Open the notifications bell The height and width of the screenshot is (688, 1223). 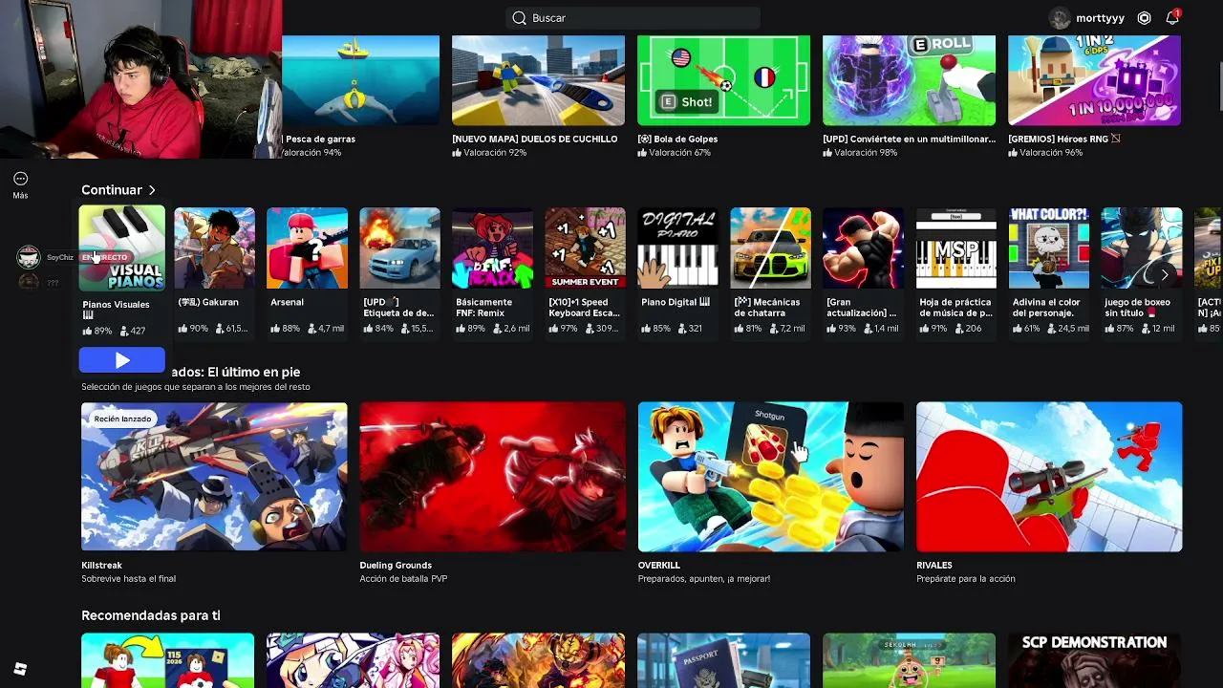click(x=1172, y=18)
